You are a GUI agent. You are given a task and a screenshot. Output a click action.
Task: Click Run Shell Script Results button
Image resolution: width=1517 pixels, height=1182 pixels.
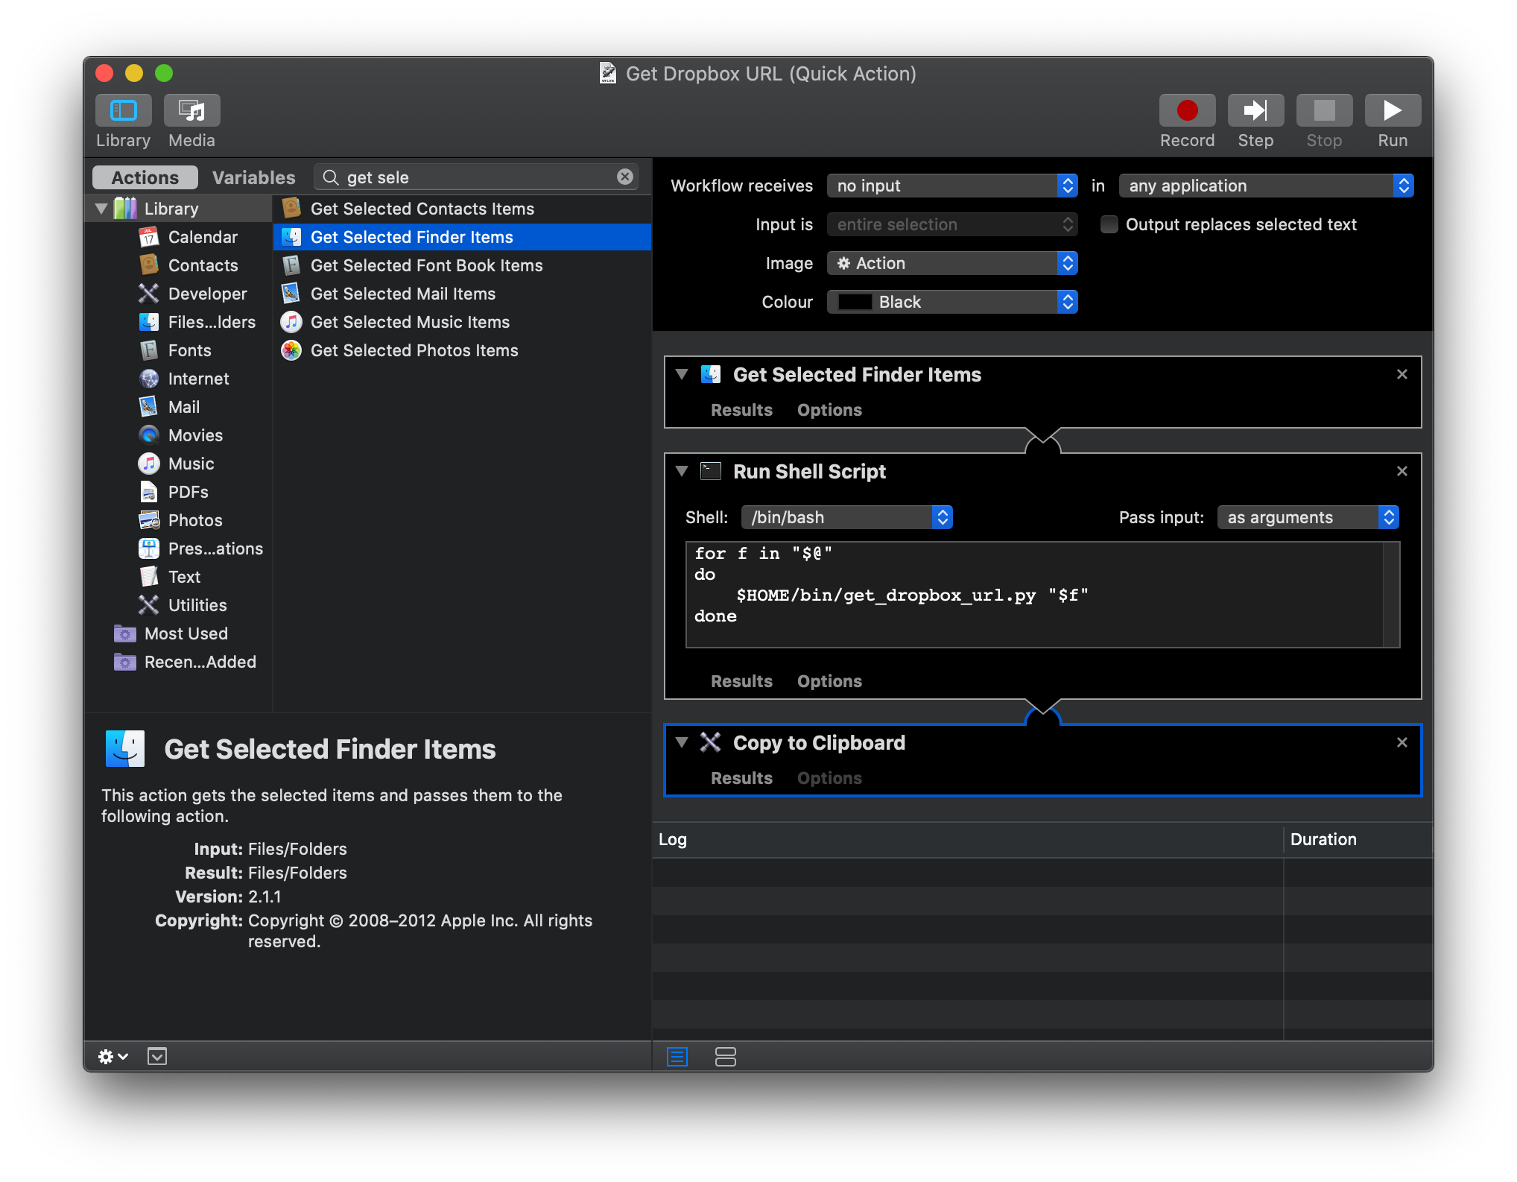741,680
